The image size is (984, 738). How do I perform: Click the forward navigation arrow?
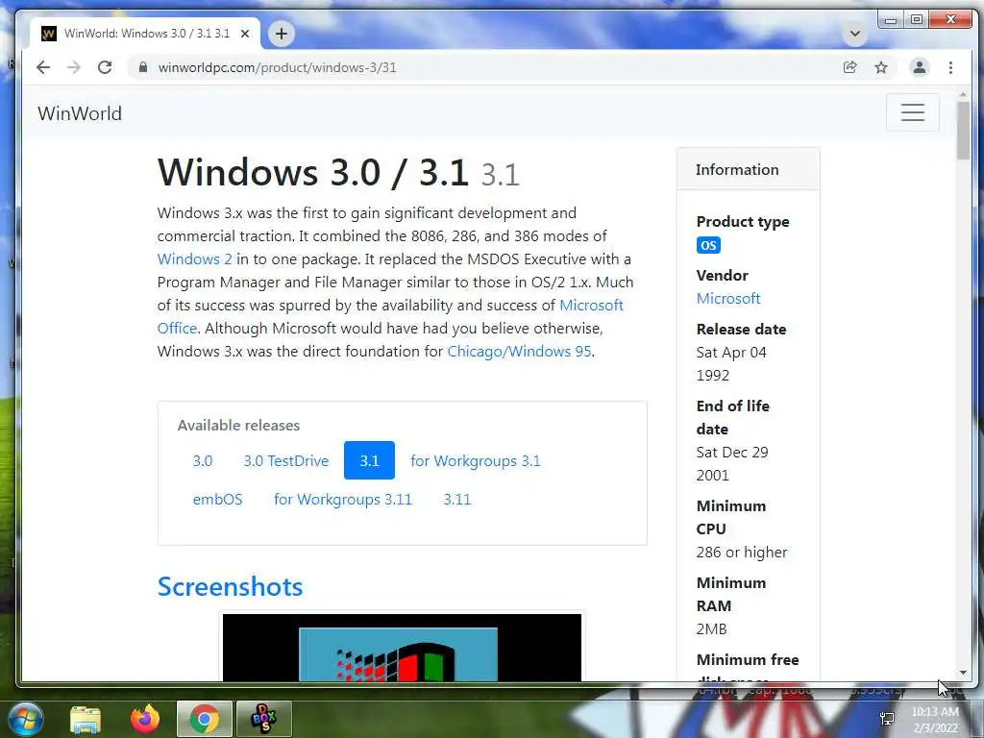pos(74,67)
